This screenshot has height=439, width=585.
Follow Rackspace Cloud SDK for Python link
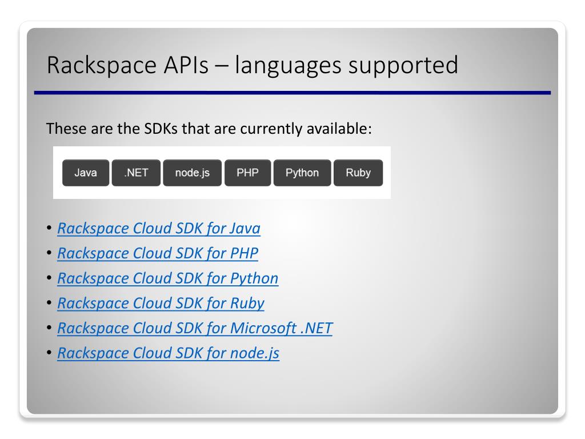(167, 278)
